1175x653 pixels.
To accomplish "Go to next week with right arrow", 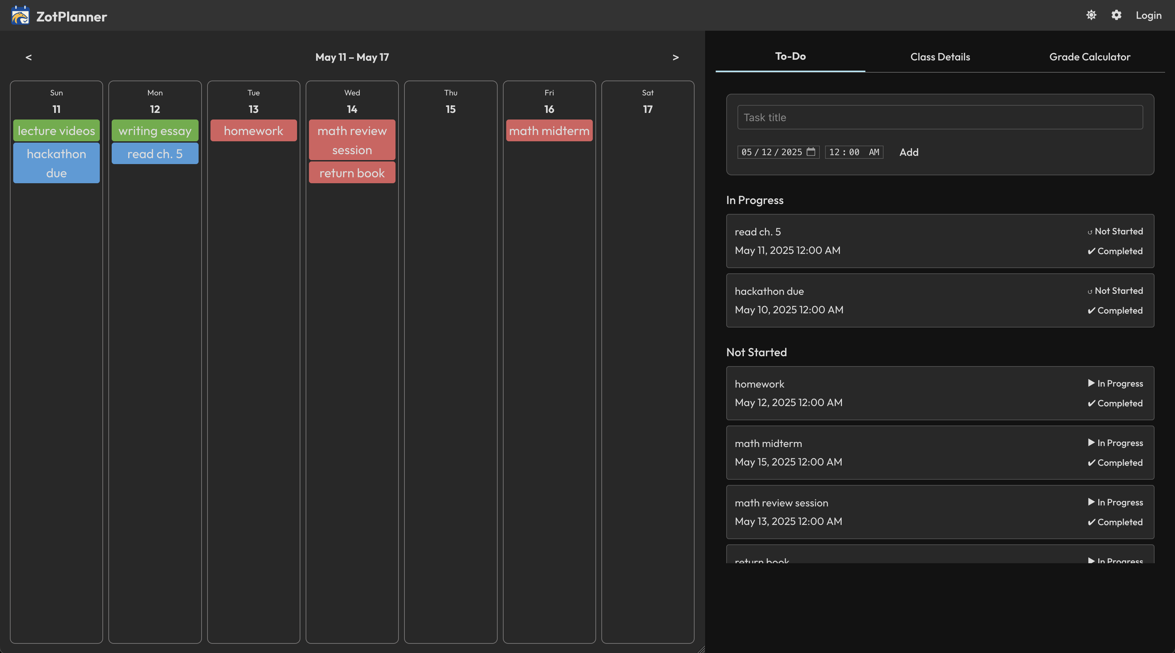I will (675, 57).
